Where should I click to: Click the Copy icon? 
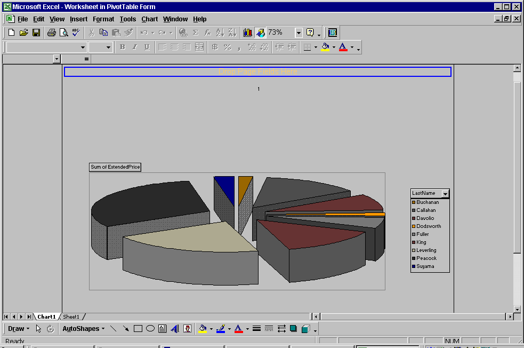pos(103,33)
